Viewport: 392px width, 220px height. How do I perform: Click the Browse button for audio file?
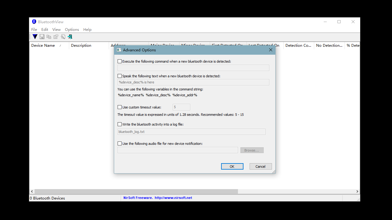click(252, 150)
